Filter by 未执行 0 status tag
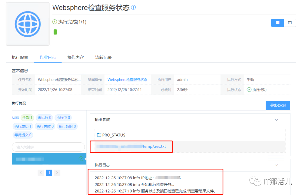302x195 pixels. (x=44, y=118)
